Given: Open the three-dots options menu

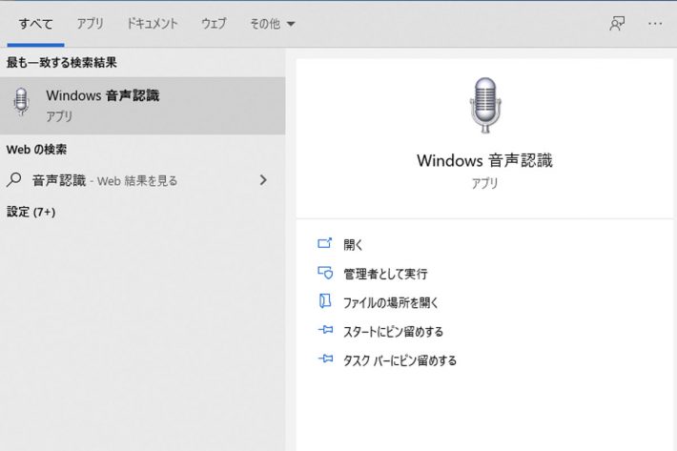Looking at the screenshot, I should 655,24.
